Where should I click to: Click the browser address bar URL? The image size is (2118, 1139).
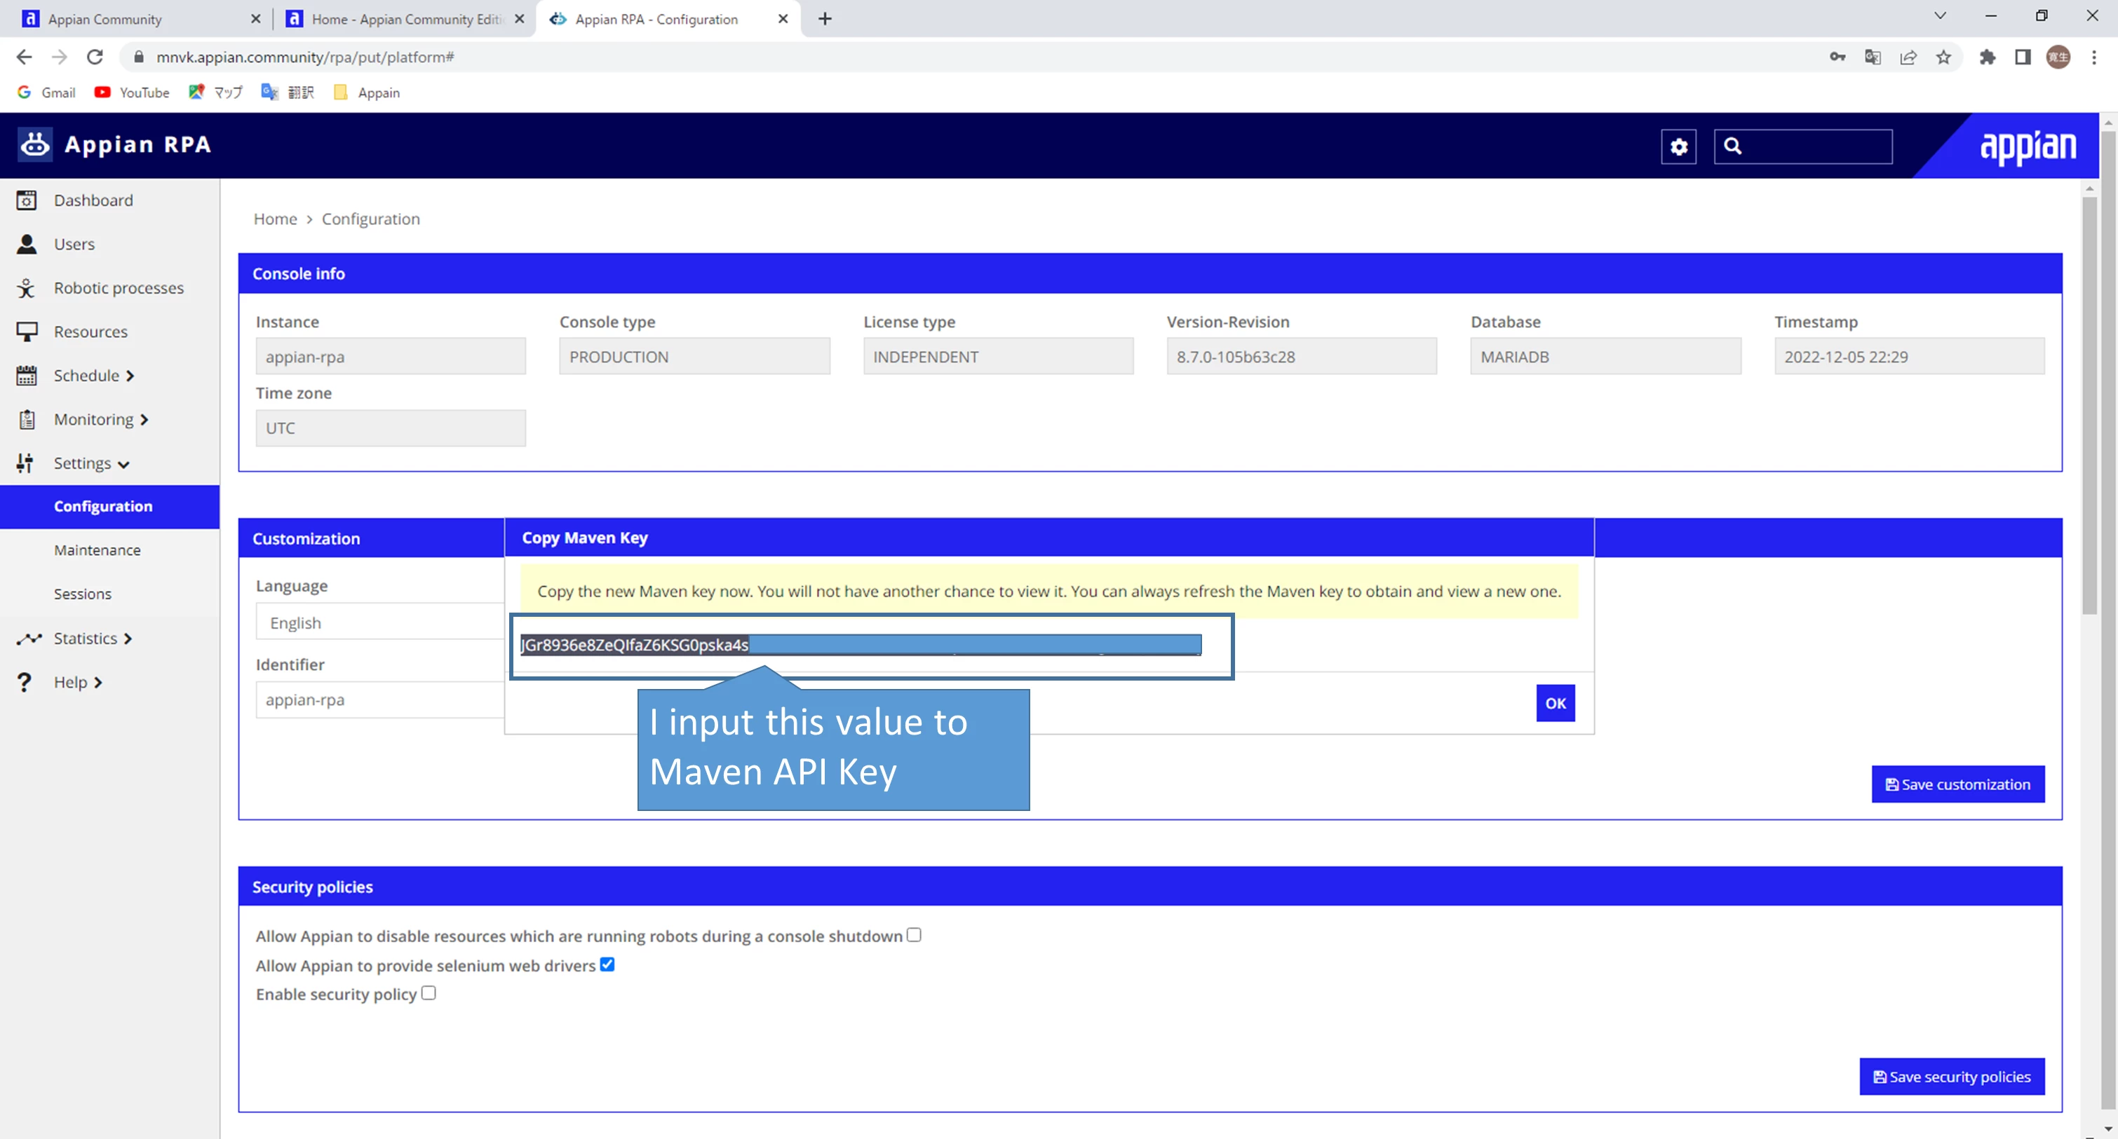coord(305,57)
